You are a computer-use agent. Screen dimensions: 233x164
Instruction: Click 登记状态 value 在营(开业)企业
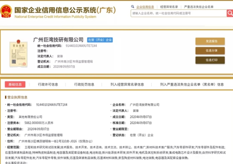pos(141,135)
